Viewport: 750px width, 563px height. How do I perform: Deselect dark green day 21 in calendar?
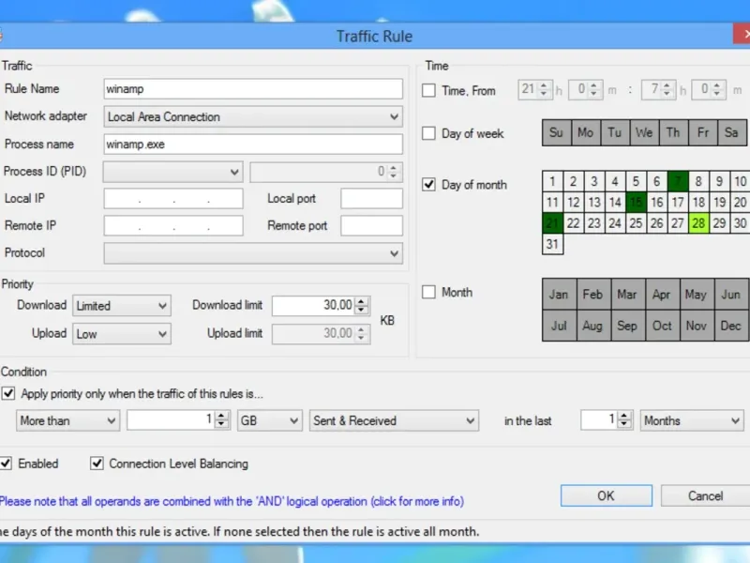552,223
